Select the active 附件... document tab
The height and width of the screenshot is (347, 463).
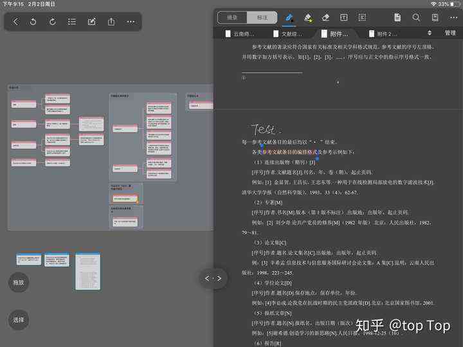(x=335, y=33)
